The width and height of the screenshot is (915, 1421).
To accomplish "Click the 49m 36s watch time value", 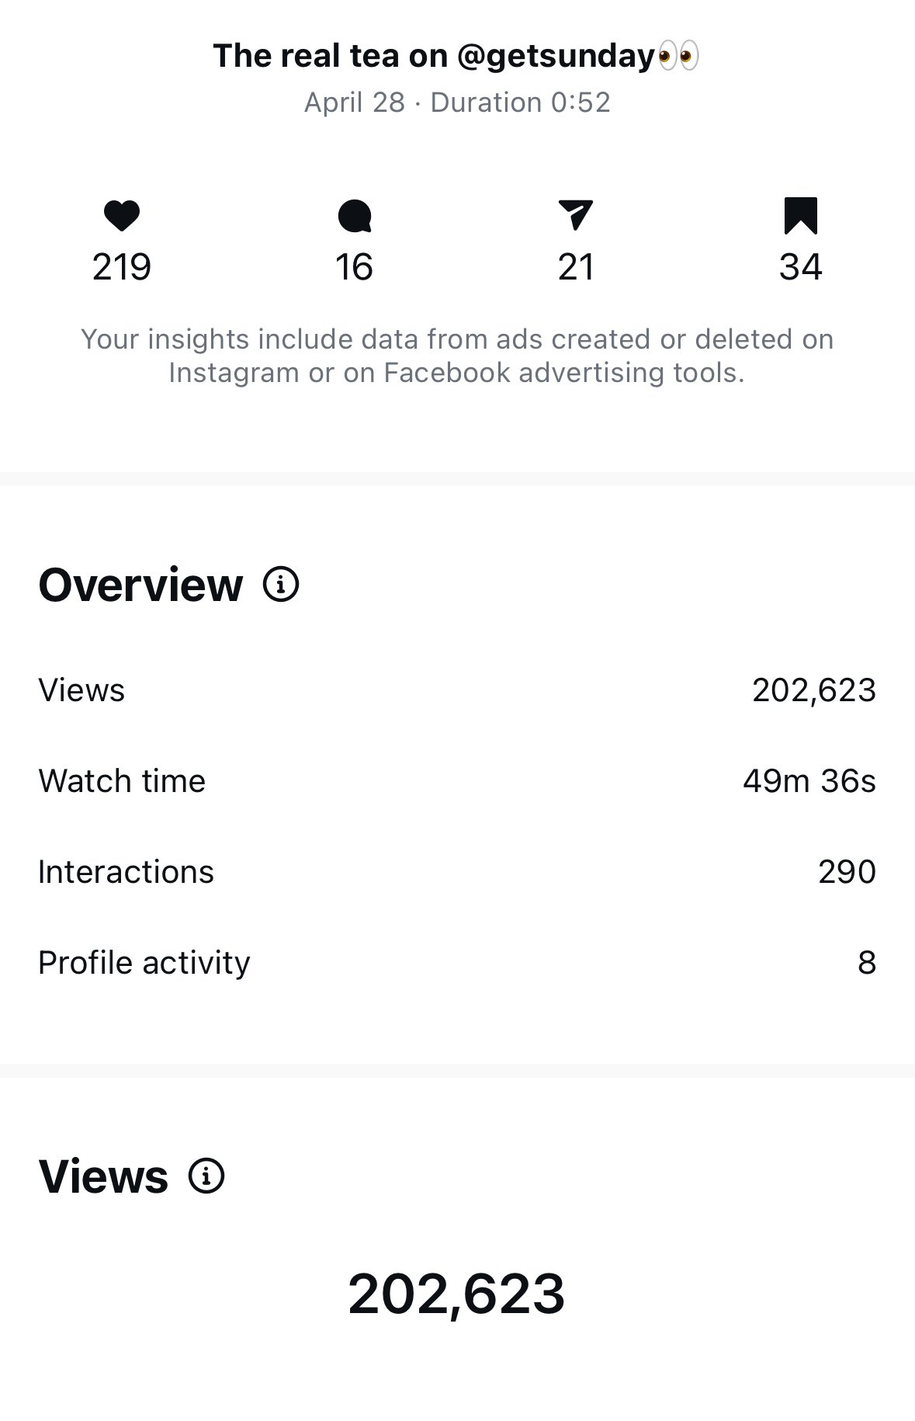I will [x=809, y=781].
